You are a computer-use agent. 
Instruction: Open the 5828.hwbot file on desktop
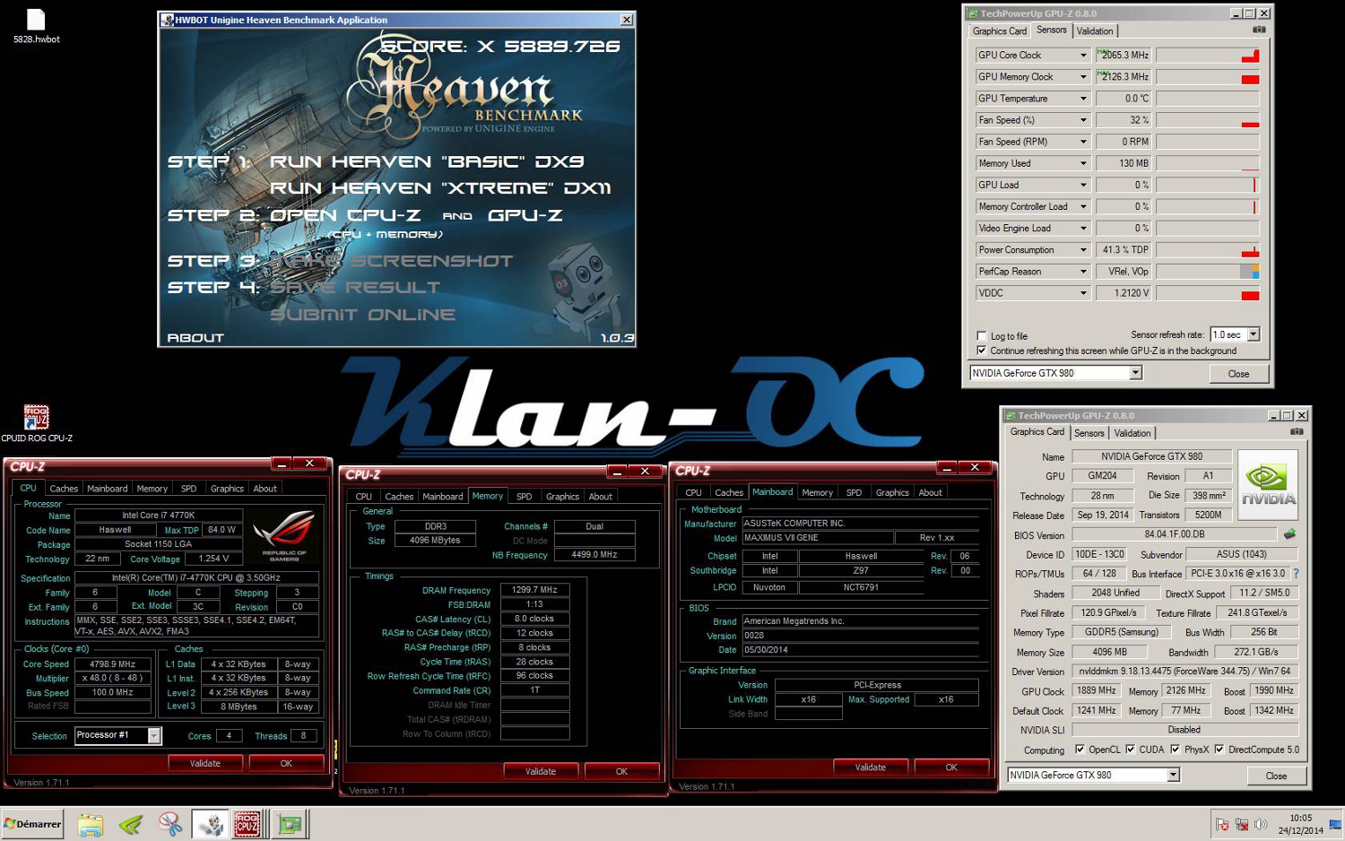coord(36,26)
